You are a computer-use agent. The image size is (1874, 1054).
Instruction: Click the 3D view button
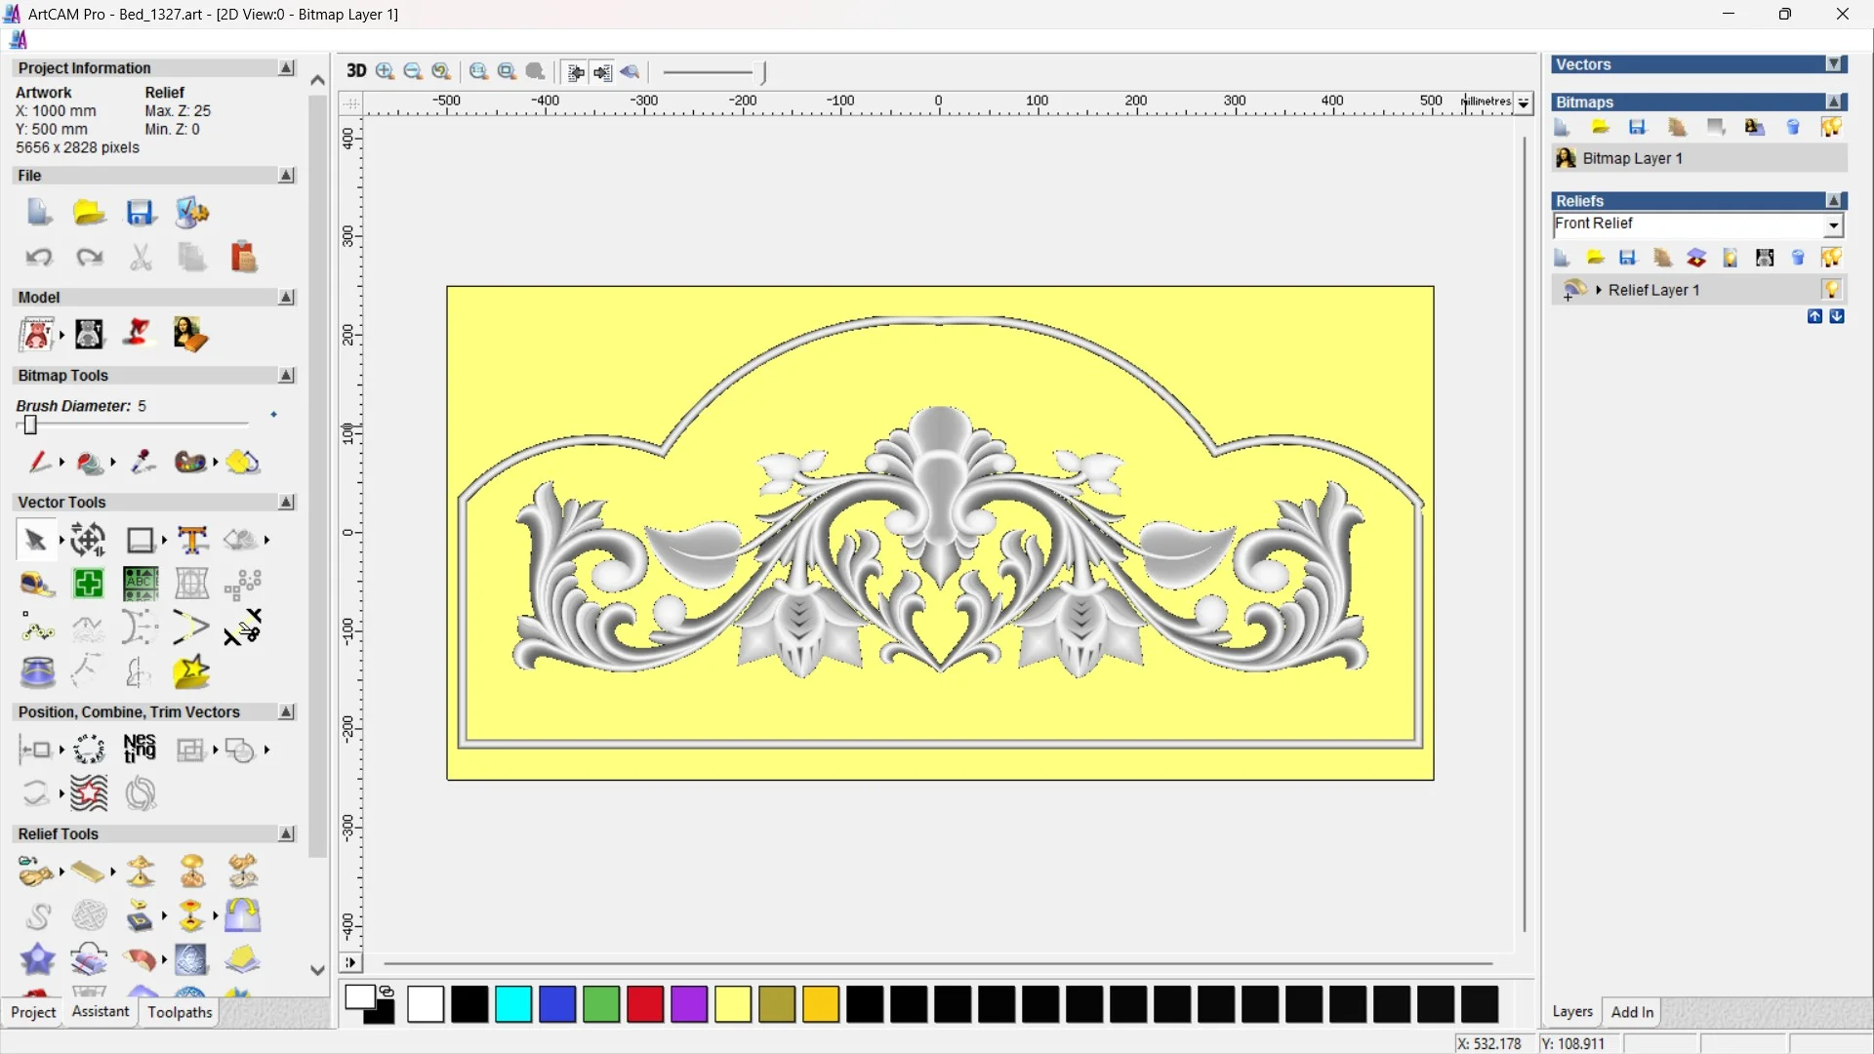click(356, 71)
